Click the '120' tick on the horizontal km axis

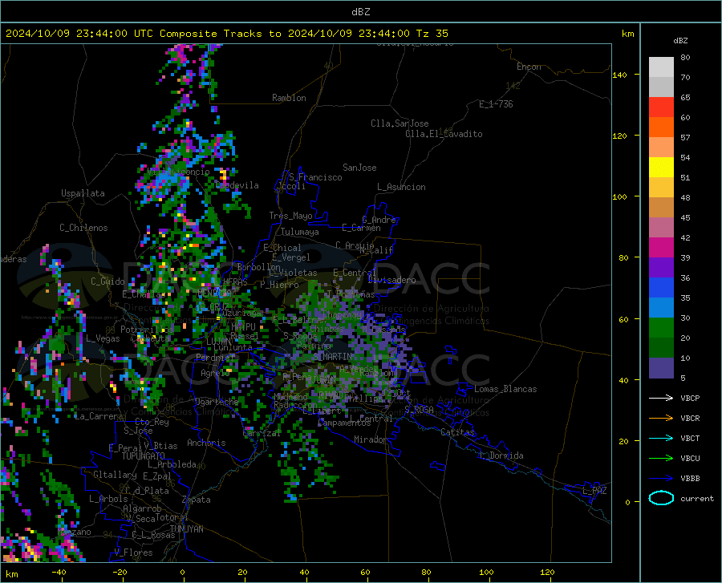pos(547,572)
